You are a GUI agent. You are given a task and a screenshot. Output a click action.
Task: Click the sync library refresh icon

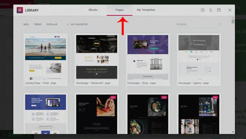pyautogui.click(x=211, y=10)
